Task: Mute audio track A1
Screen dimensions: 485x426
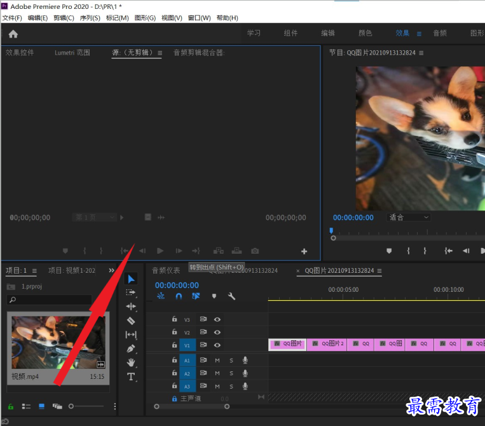Action: 217,361
